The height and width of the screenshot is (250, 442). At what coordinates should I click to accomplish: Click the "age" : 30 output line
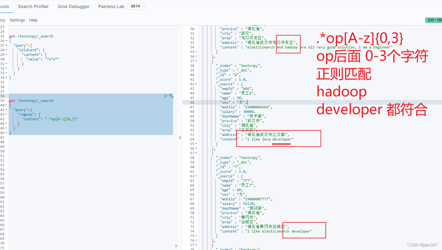pyautogui.click(x=231, y=98)
